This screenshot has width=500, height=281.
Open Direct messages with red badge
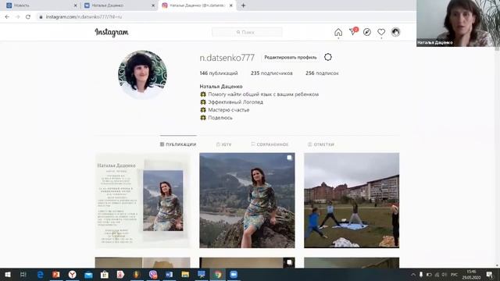[x=353, y=31]
